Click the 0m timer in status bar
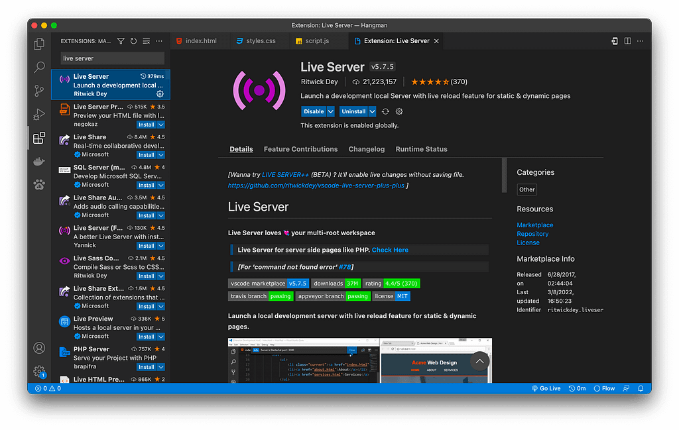Image resolution: width=679 pixels, height=430 pixels. pyautogui.click(x=577, y=388)
